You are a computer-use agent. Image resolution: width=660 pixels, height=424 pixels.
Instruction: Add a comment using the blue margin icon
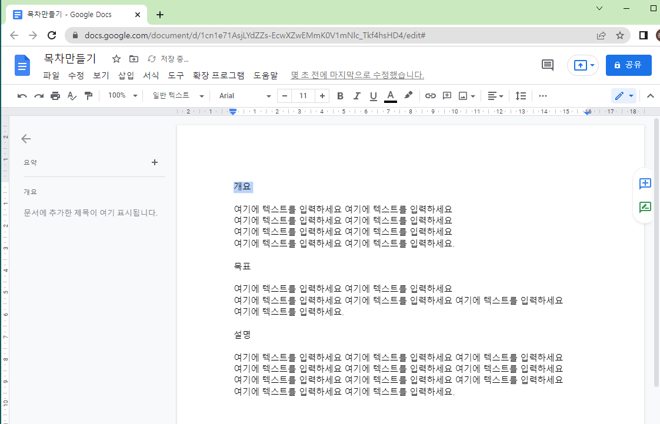[x=645, y=183]
